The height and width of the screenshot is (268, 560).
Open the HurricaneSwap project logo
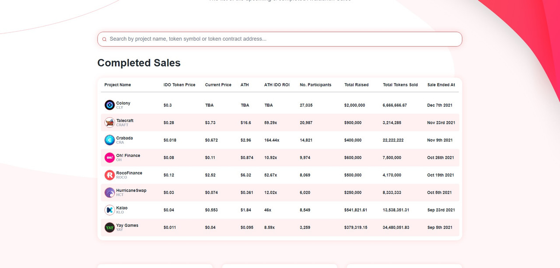click(109, 192)
